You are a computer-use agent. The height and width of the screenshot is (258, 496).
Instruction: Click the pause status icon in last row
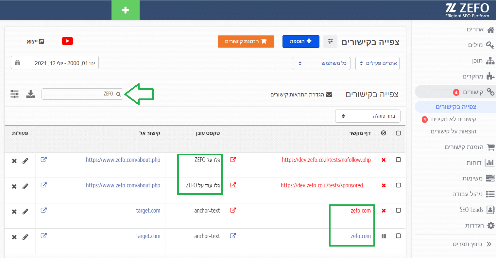384,236
